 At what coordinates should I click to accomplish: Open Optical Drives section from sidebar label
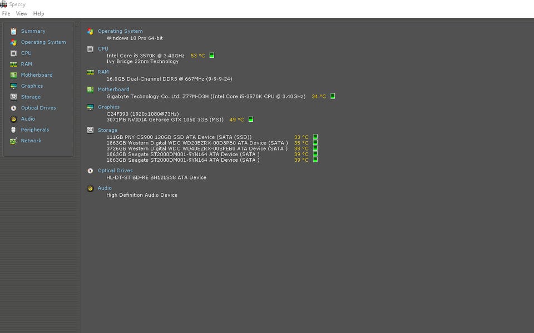(x=38, y=108)
